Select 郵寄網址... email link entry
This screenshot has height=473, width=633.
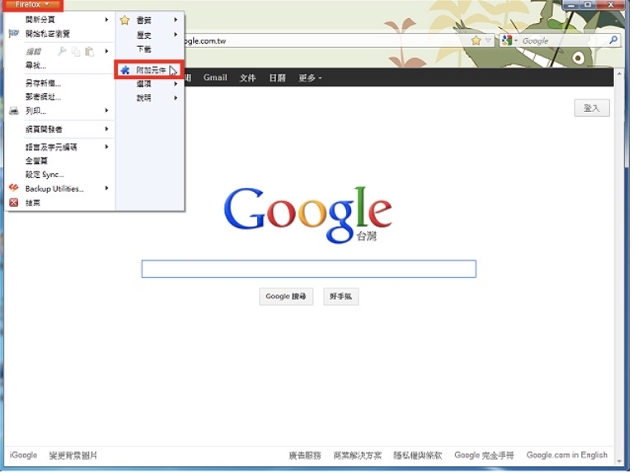[x=43, y=97]
